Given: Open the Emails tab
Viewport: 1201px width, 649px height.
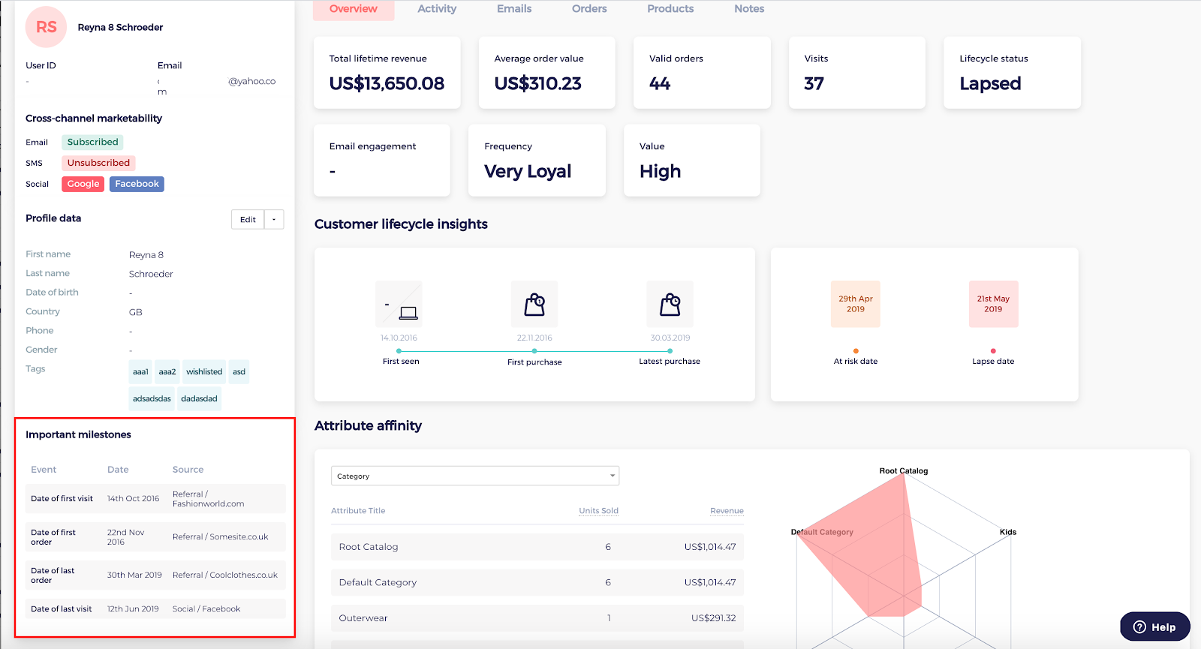Looking at the screenshot, I should pyautogui.click(x=514, y=9).
